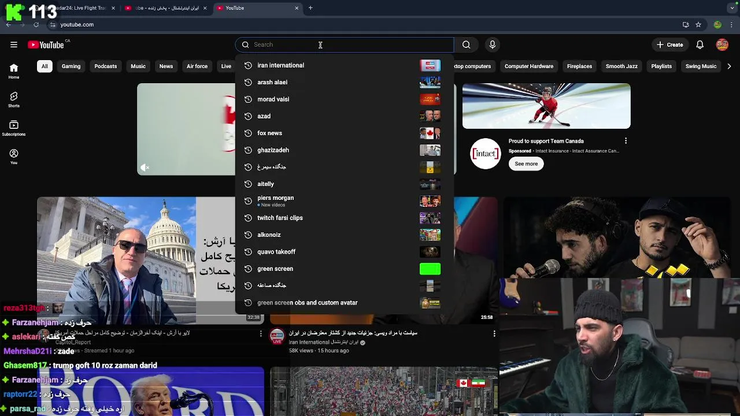Select the News filter chip
Viewport: 740px width, 416px height.
(166, 66)
